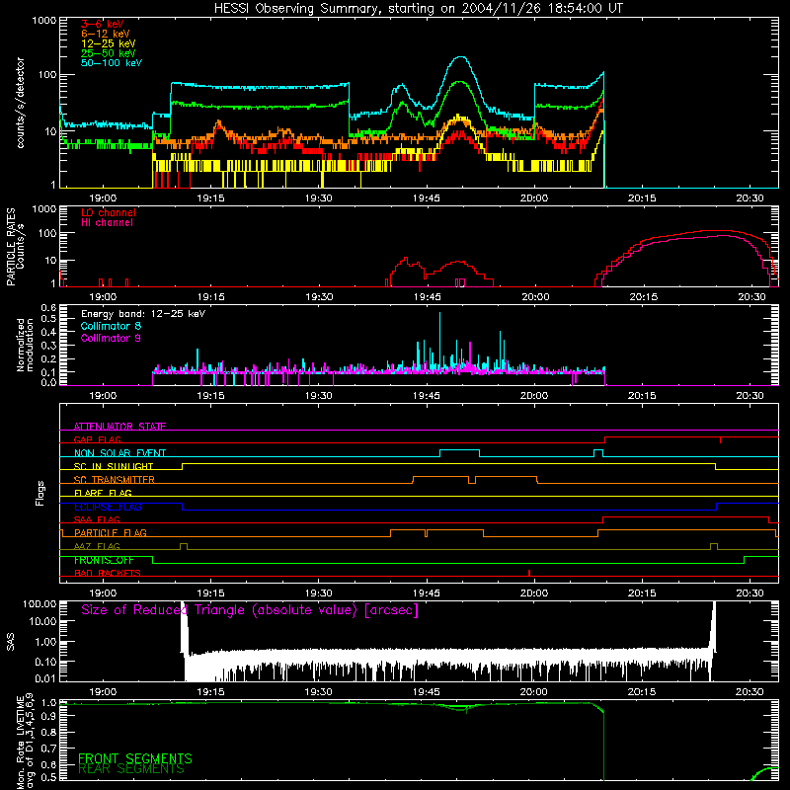
Task: Click the SAS axis label
Action: pos(11,642)
